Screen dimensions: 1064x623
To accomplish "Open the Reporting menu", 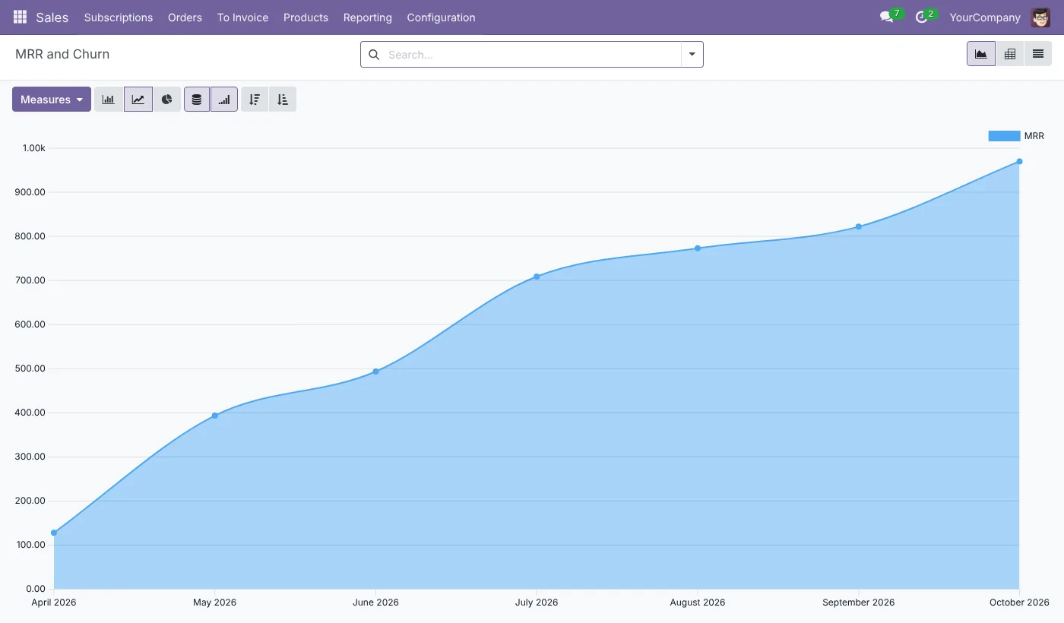I will pyautogui.click(x=368, y=17).
